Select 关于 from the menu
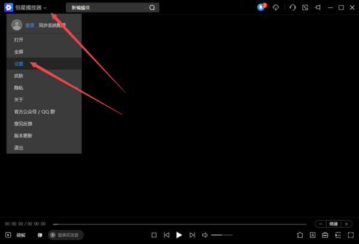 coord(44,99)
